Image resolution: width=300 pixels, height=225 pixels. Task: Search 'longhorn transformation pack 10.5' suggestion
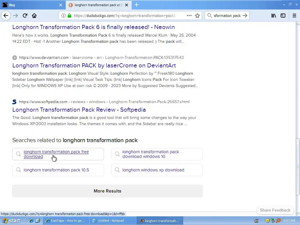[x=58, y=170]
